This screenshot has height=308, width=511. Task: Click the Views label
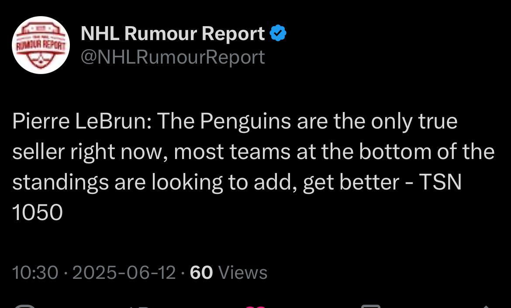pos(243,272)
